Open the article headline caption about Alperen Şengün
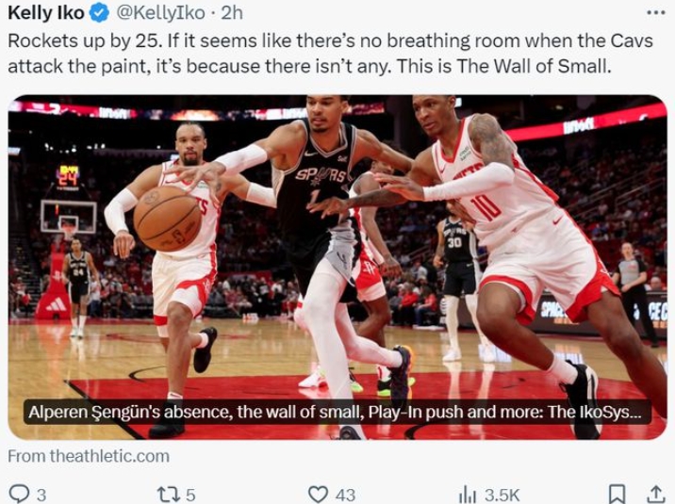 pos(337,412)
